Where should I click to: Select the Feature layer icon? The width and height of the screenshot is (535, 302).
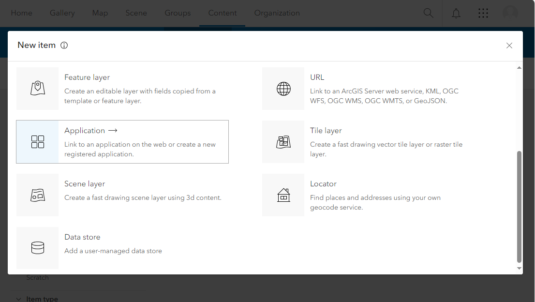pyautogui.click(x=37, y=89)
